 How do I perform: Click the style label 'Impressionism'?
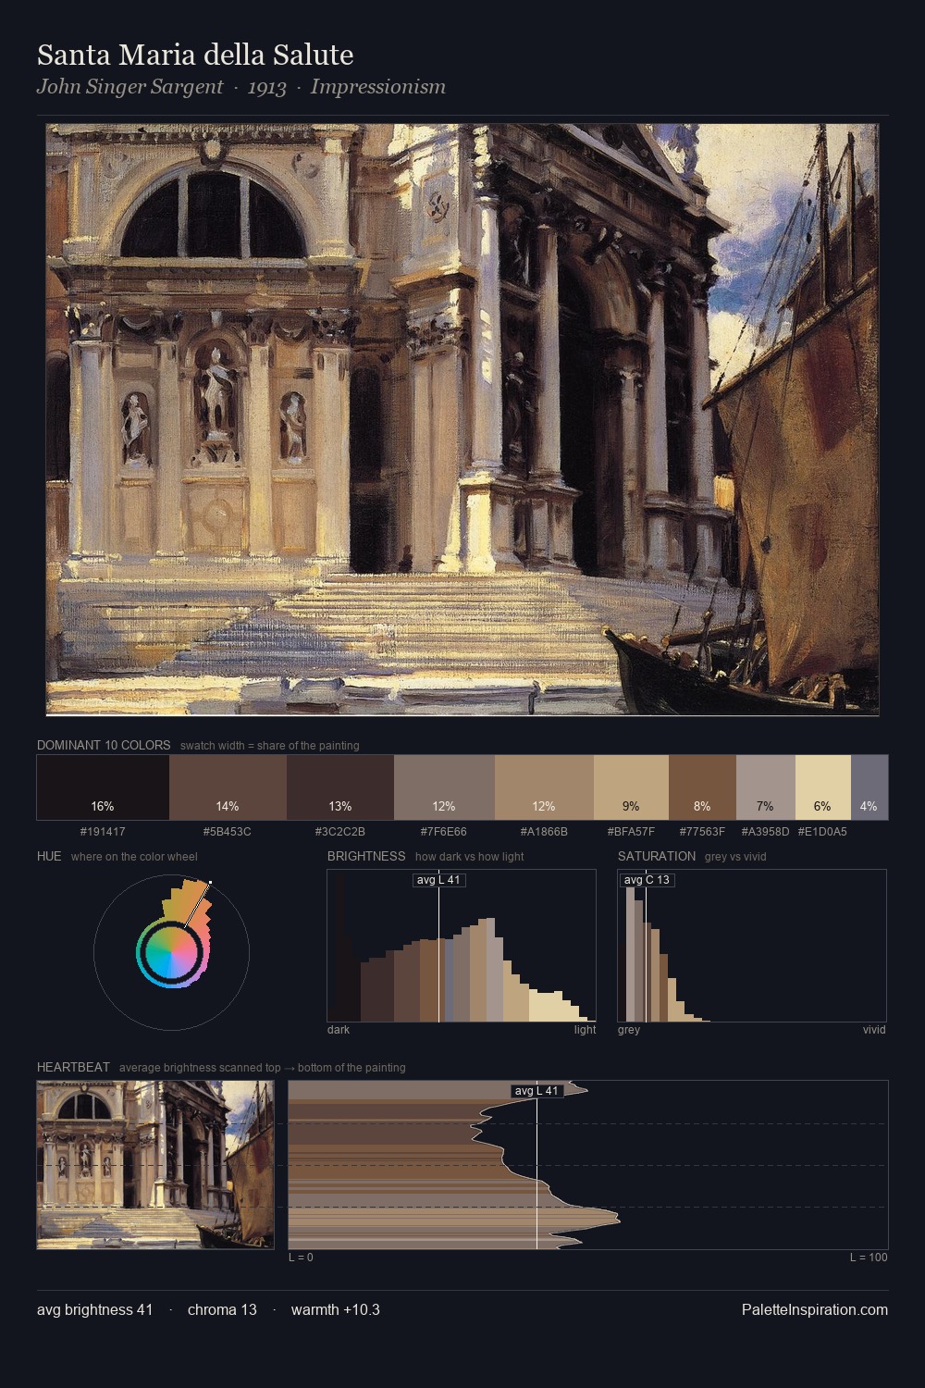[378, 87]
